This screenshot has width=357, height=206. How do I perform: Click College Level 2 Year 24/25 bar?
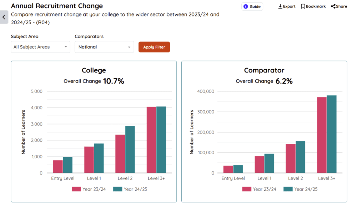[x=130, y=149]
